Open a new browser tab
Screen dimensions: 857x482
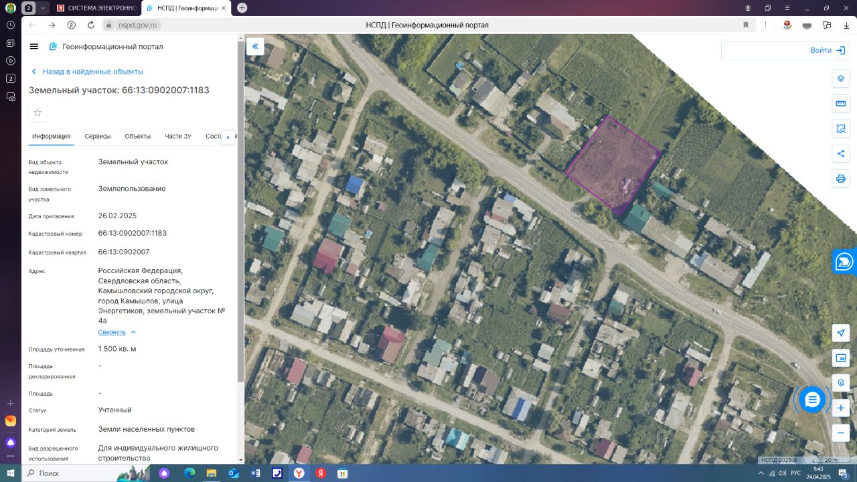pyautogui.click(x=242, y=8)
